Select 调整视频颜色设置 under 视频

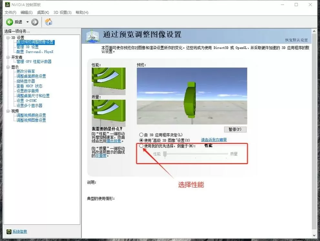(x=31, y=115)
